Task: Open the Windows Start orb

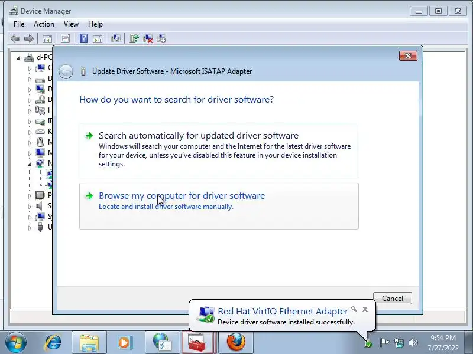Action: [16, 342]
